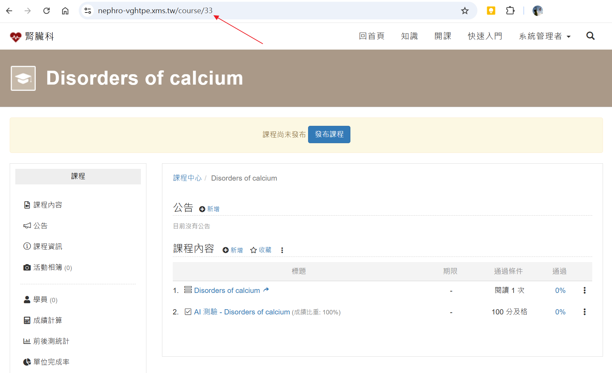Expand the 系統管理者 dropdown menu

coord(544,36)
